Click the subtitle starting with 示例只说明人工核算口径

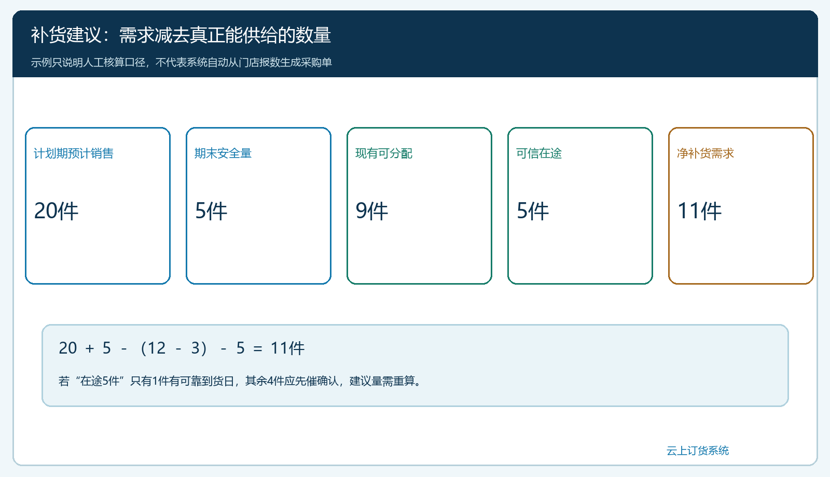[181, 62]
